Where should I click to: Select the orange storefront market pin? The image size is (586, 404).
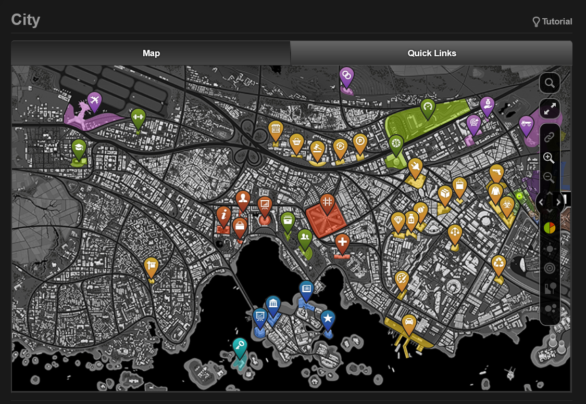coord(276,130)
